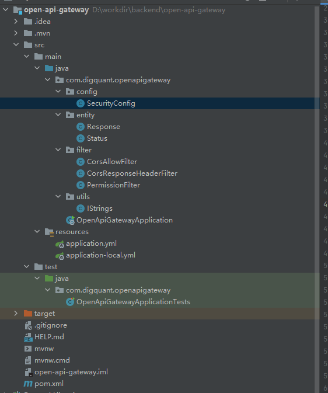The image size is (328, 393).
Task: Select the SecurityConfig file name
Action: pos(111,103)
